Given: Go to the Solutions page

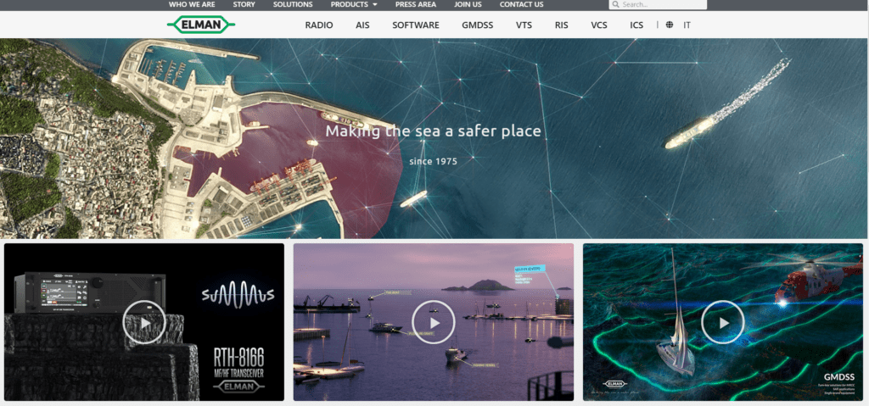Looking at the screenshot, I should pyautogui.click(x=293, y=5).
